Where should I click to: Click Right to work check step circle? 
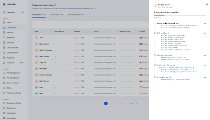[155, 55]
